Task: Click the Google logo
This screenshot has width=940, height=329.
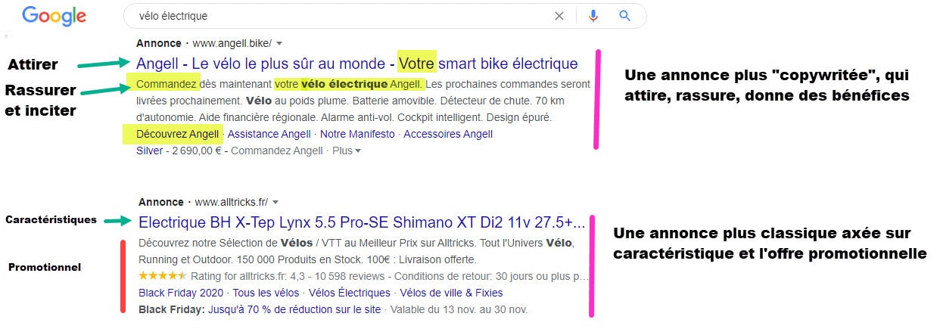Action: click(53, 15)
